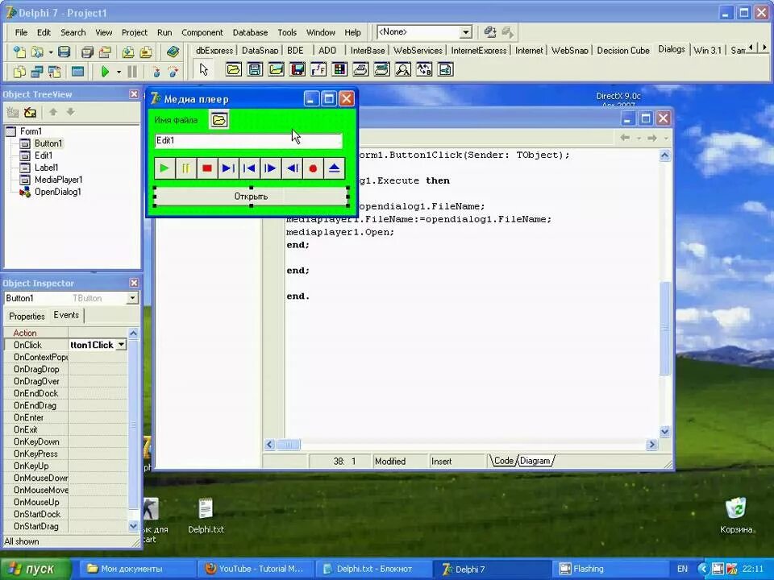Select OpenDialog1 in Object TreeView
The width and height of the screenshot is (774, 580).
(57, 192)
